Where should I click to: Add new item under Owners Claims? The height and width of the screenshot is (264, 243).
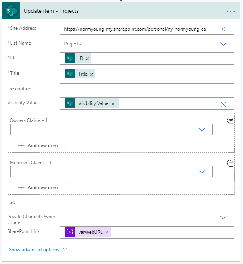(38, 146)
